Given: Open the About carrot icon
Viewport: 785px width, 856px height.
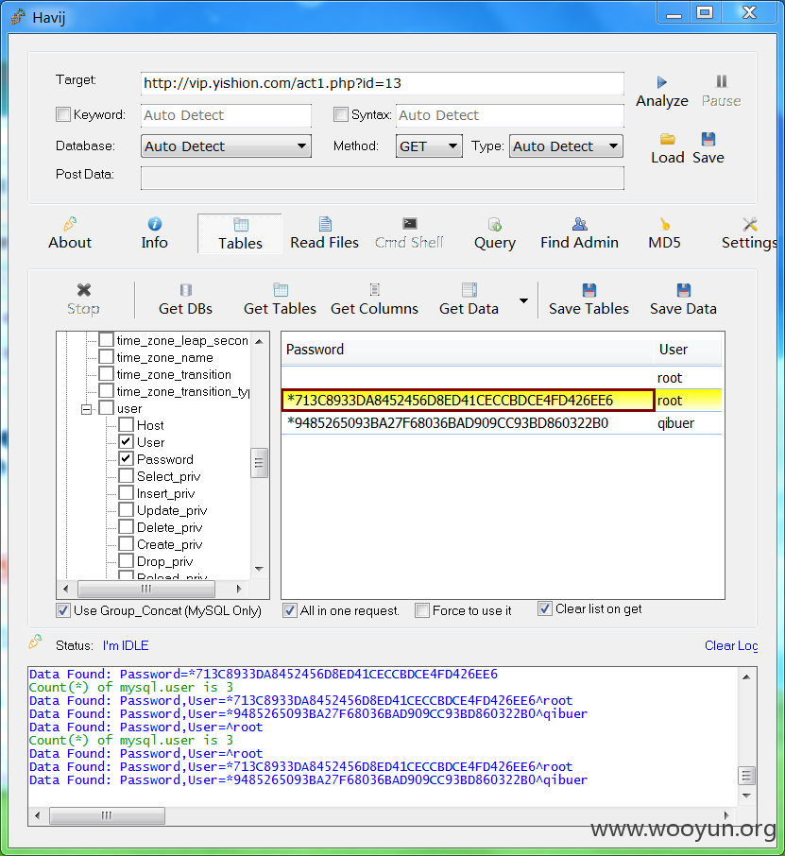Looking at the screenshot, I should (70, 224).
